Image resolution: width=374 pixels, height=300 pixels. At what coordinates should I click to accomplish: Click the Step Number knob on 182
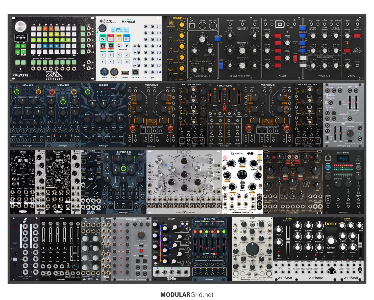[141, 235]
